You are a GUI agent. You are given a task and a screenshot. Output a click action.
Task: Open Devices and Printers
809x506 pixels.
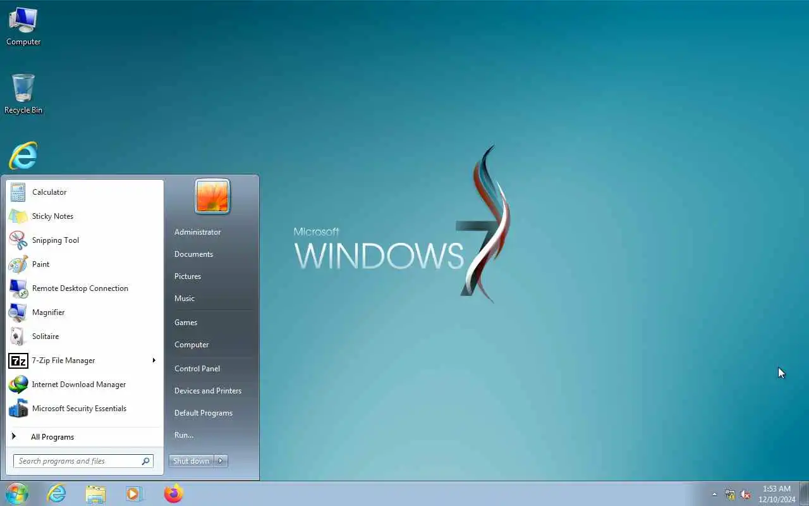pyautogui.click(x=208, y=391)
